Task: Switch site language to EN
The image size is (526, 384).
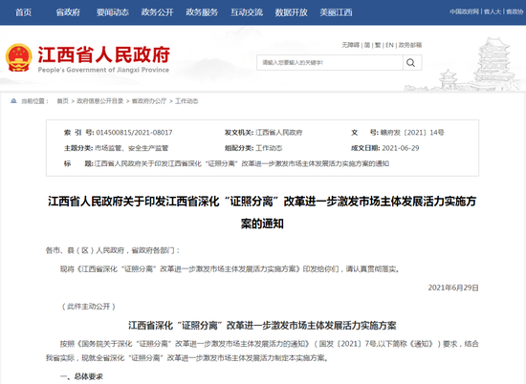Action: 389,45
